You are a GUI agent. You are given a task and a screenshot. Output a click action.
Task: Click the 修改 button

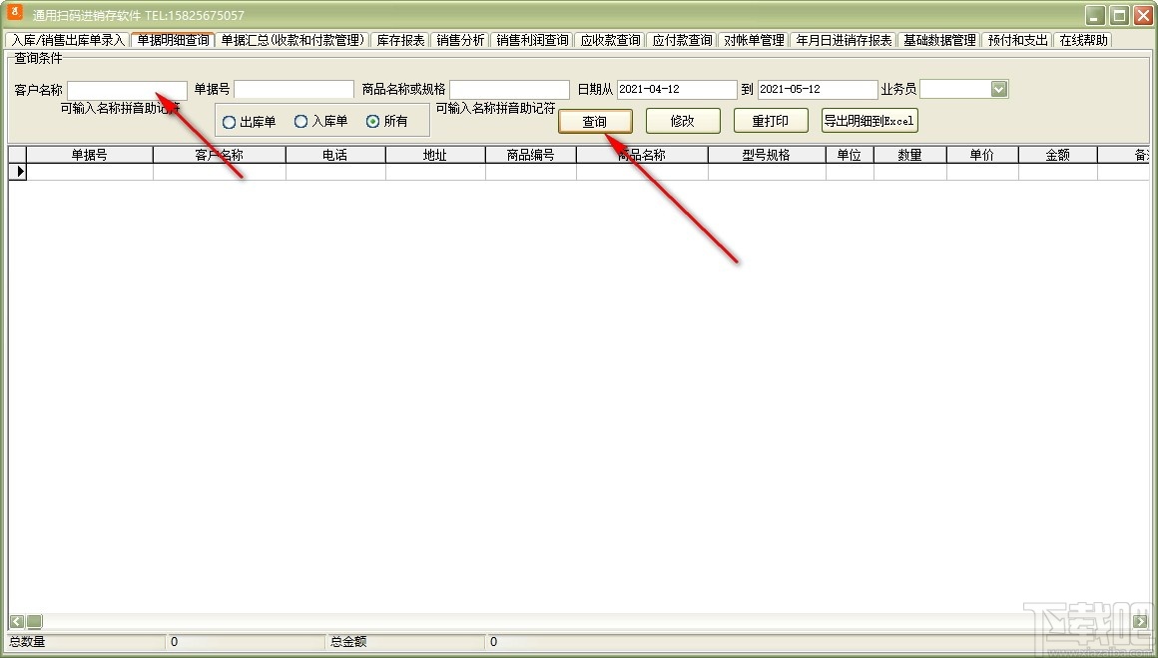(683, 120)
